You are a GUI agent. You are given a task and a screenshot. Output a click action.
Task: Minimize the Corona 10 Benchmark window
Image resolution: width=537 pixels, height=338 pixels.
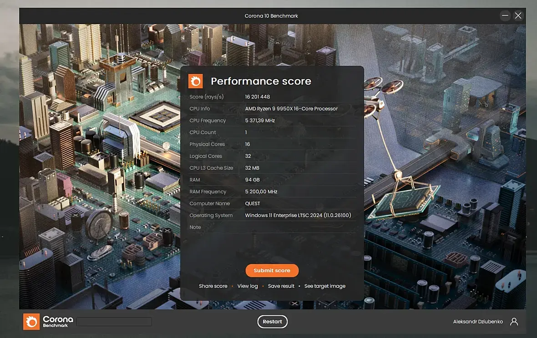tap(505, 15)
